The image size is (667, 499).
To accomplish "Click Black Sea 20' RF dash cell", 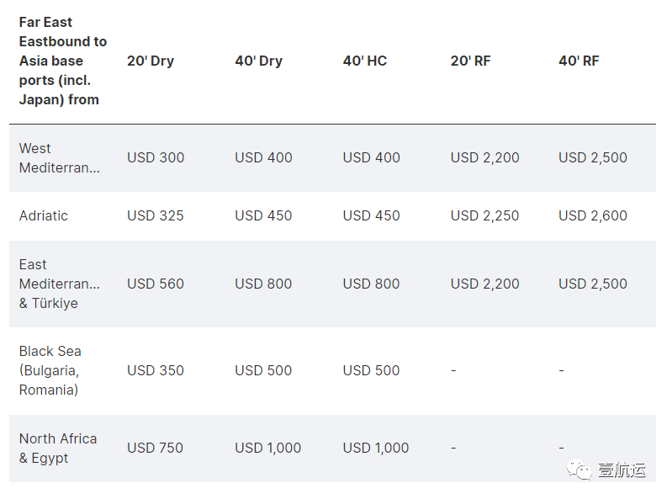I will [x=453, y=370].
